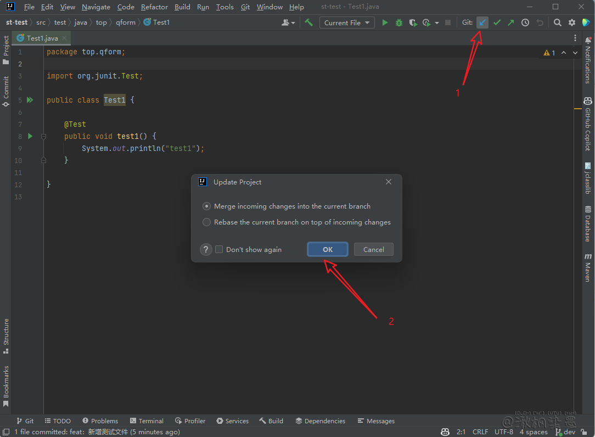This screenshot has height=437, width=595.
Task: Click the Debug bug icon
Action: click(x=399, y=23)
